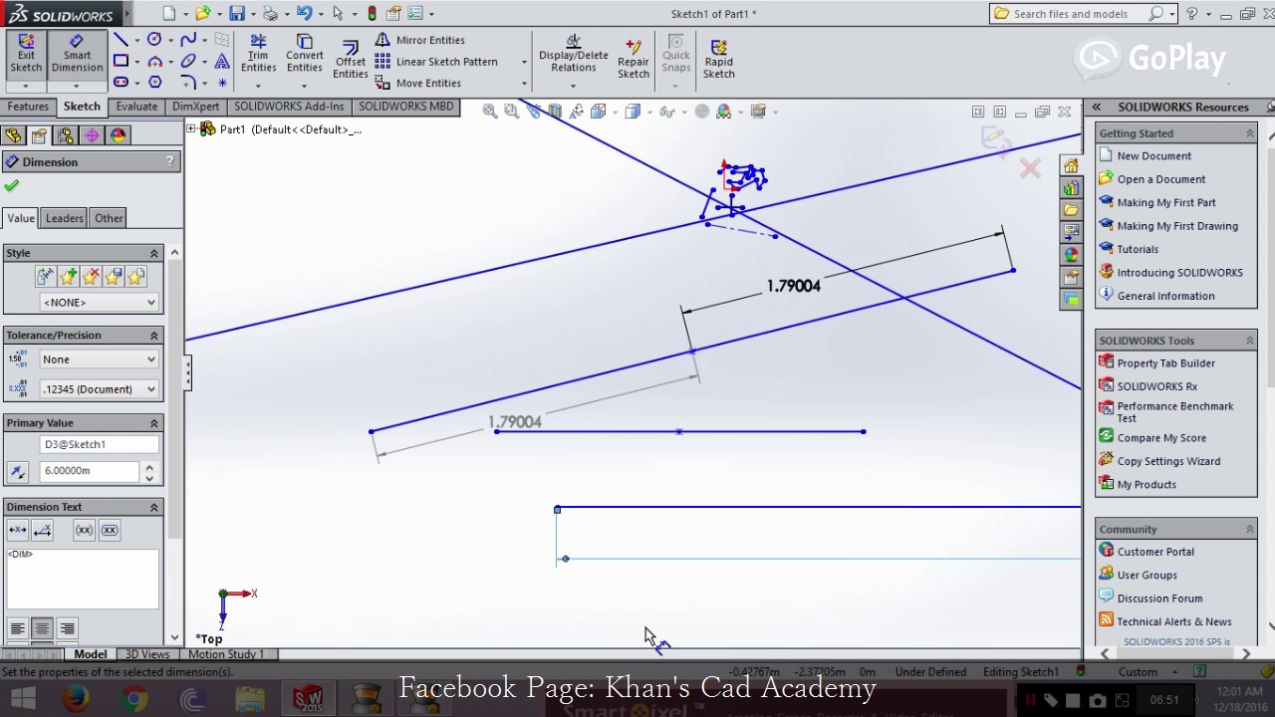Click the Rebuild traffic light icon
Viewport: 1275px width, 717px height.
pos(373,13)
